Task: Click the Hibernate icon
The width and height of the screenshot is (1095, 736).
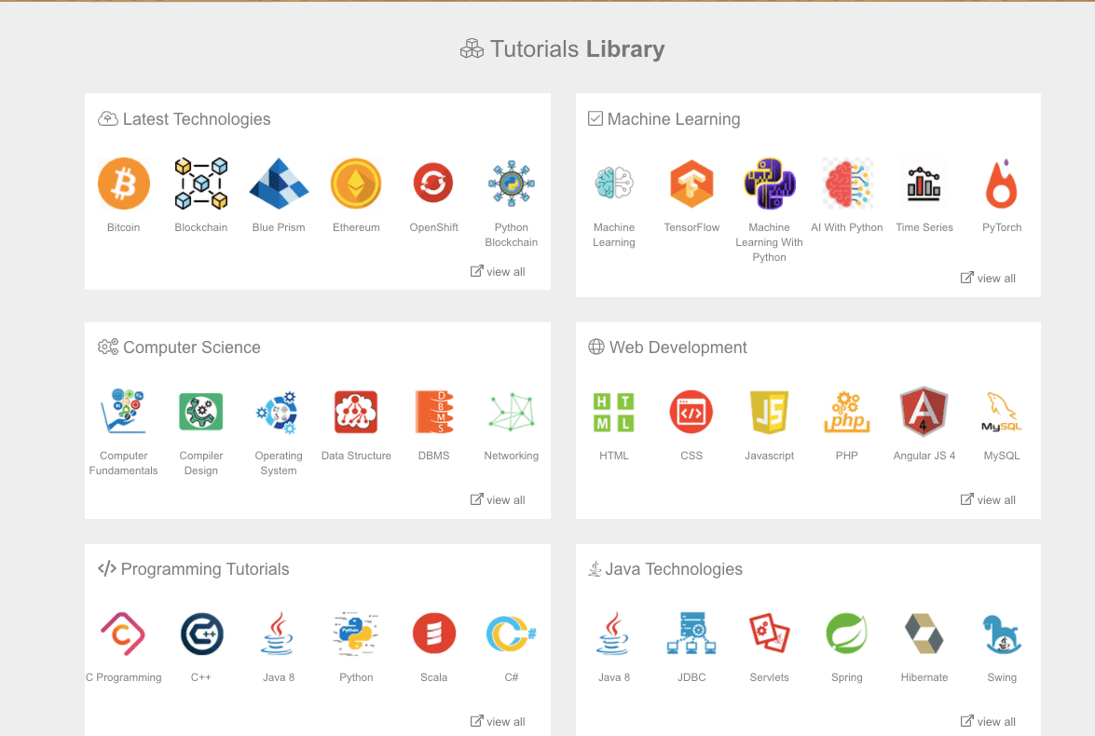Action: point(924,634)
